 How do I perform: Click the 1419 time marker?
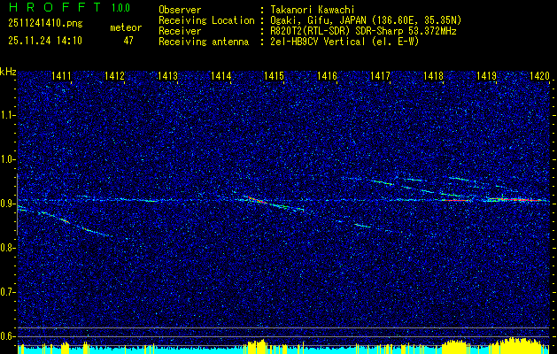[486, 75]
